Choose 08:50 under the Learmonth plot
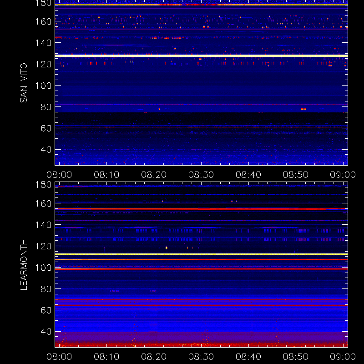This screenshot has width=364, height=364. click(x=296, y=357)
